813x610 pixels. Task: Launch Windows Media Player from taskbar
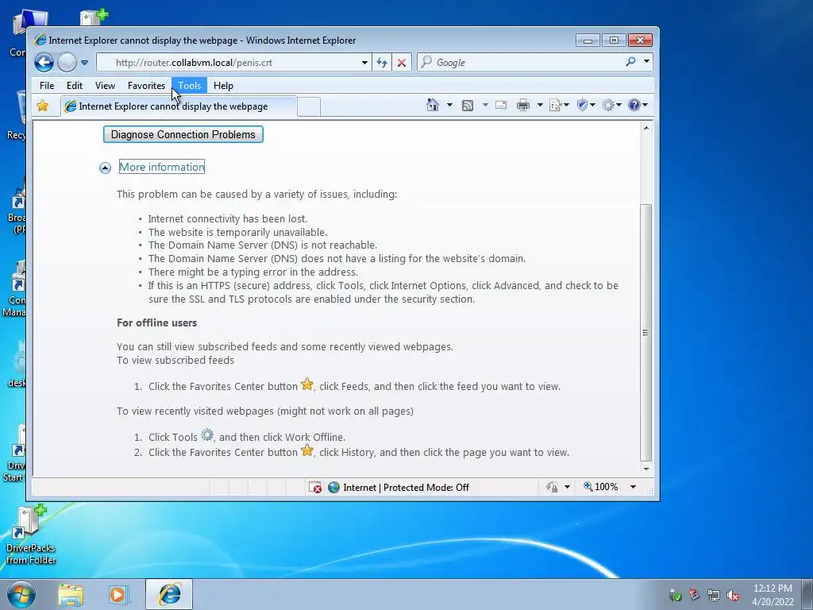coord(119,595)
